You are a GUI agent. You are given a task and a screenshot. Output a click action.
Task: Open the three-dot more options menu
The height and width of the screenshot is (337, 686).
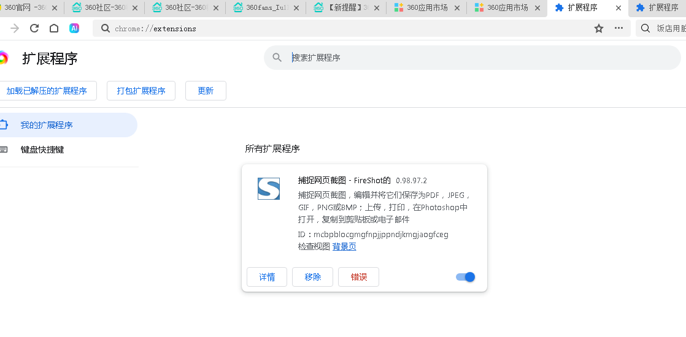coord(619,28)
